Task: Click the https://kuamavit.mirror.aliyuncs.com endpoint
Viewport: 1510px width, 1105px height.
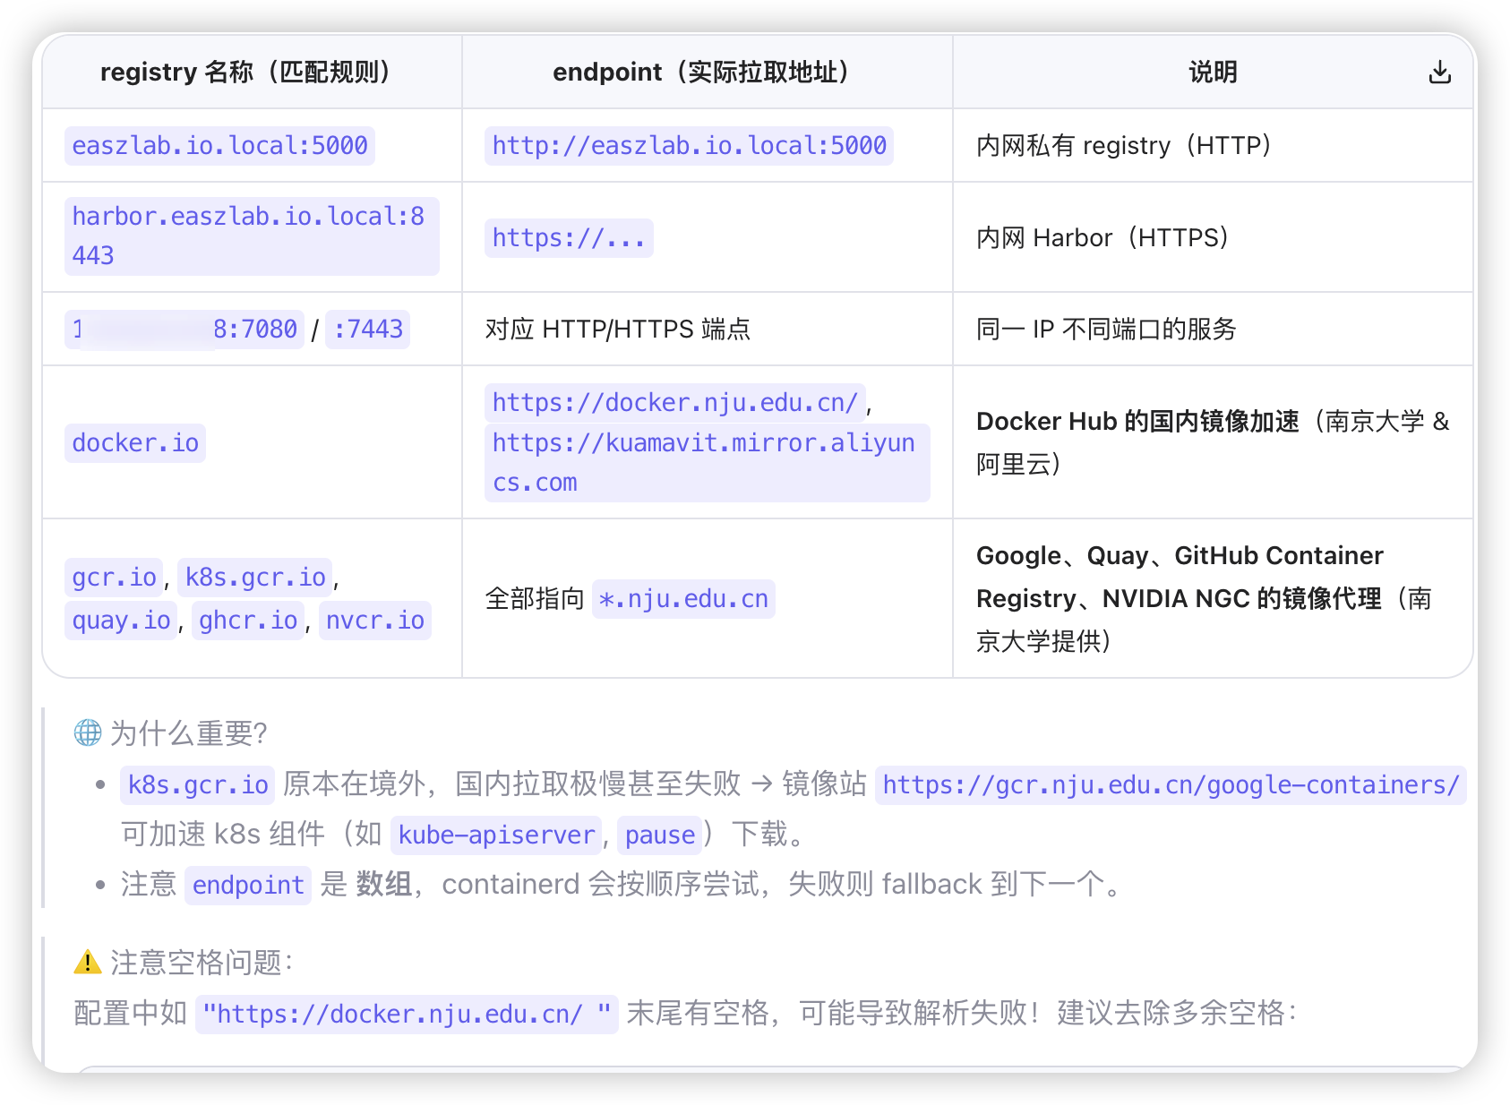Action: [707, 462]
